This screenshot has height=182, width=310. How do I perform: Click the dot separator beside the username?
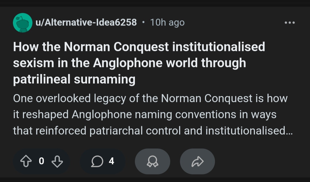[144, 22]
